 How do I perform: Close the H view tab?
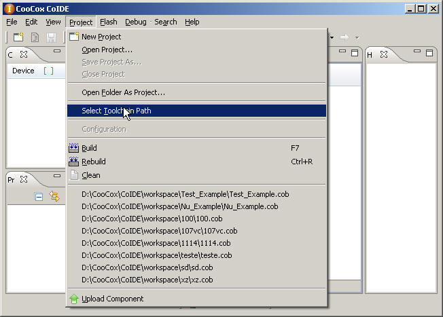384,54
